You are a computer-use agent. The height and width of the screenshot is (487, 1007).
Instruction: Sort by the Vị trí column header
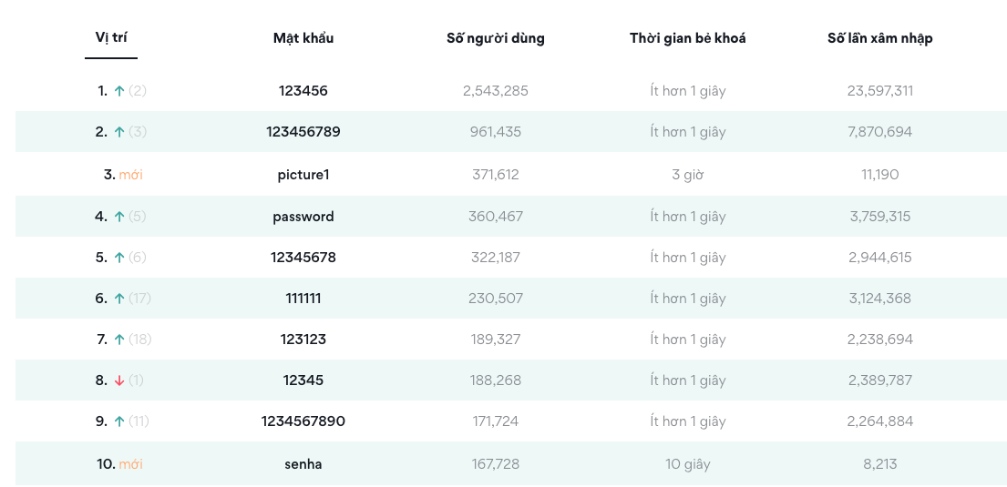[x=111, y=37]
